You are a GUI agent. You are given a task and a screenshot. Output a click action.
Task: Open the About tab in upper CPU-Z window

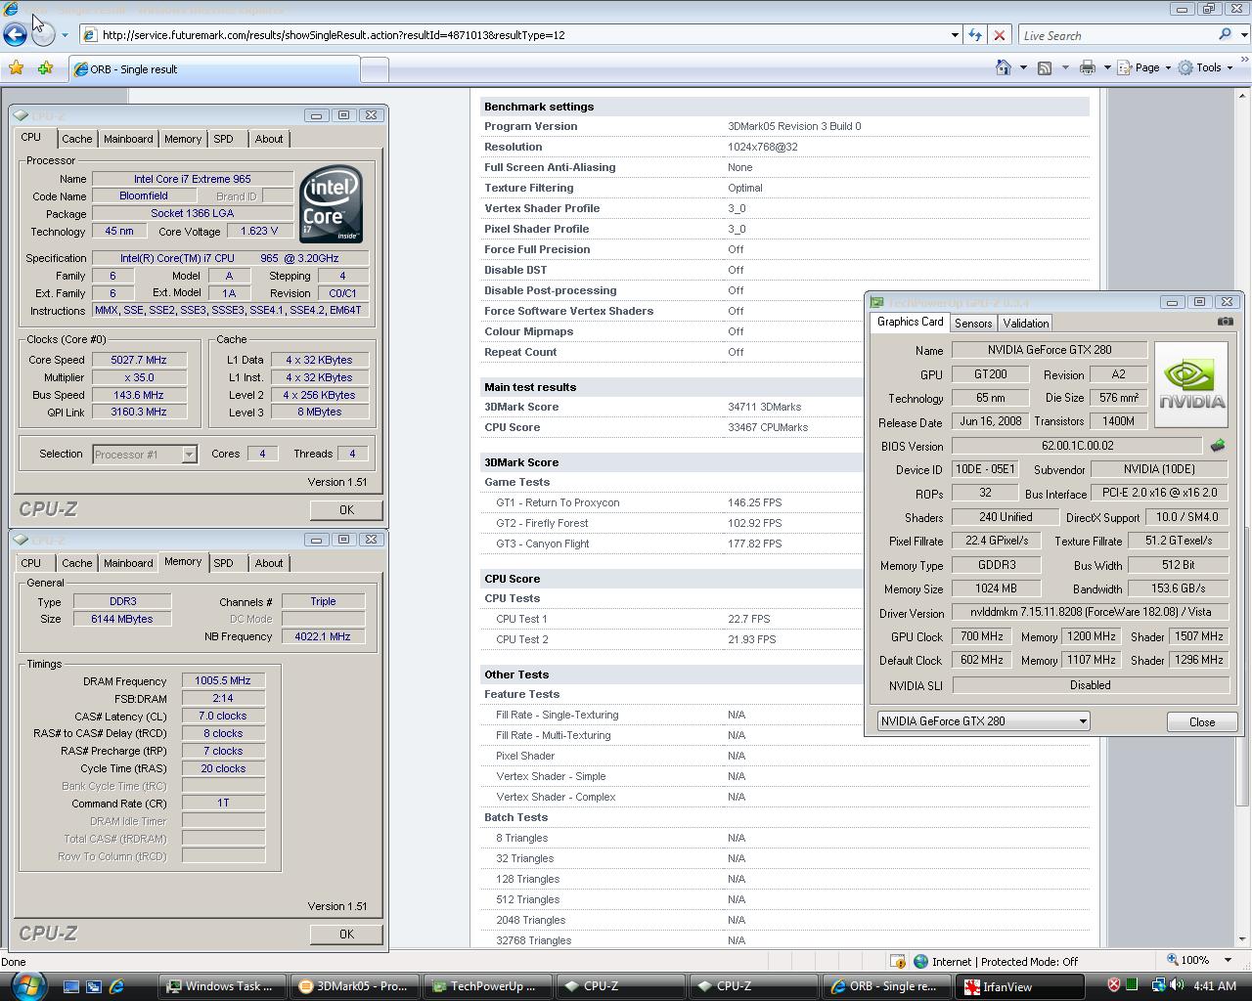tap(269, 139)
